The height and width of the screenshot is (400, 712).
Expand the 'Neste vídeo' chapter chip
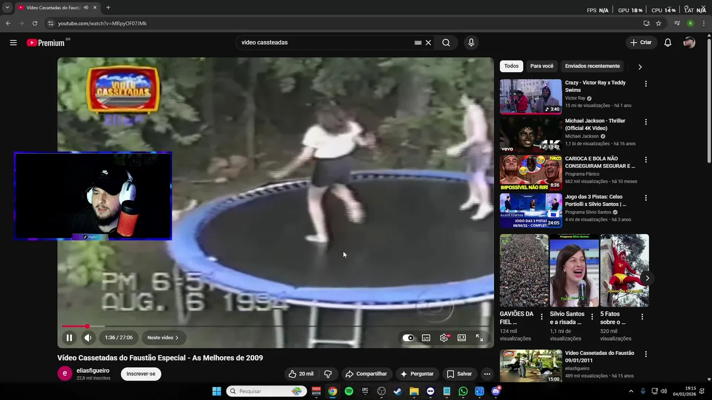(163, 338)
